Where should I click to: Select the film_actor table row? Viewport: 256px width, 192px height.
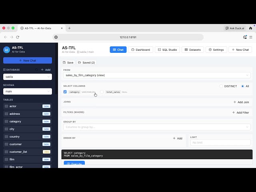click(x=28, y=166)
